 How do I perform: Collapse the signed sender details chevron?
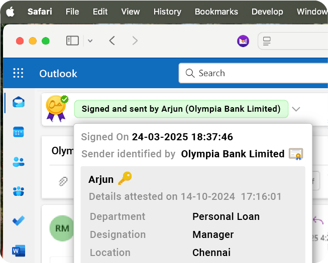click(x=296, y=109)
